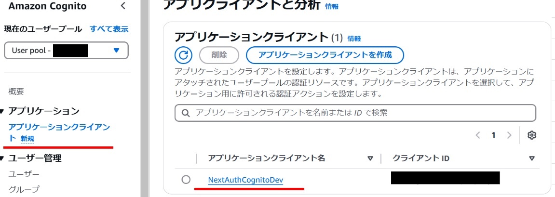The height and width of the screenshot is (197, 555).
Task: Go to previous page arrow
Action: [x=478, y=135]
